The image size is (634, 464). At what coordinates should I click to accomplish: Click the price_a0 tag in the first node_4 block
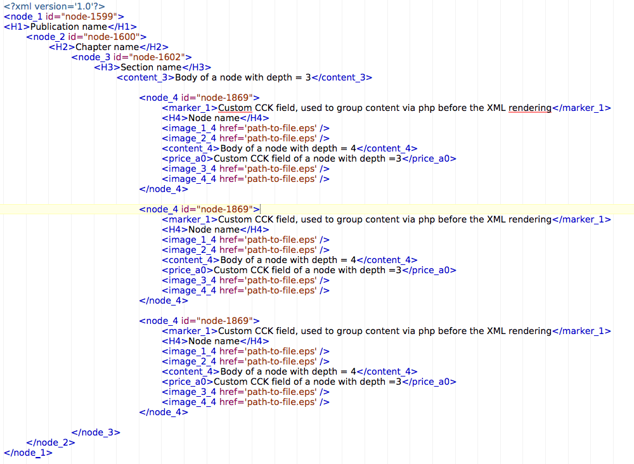coord(188,158)
